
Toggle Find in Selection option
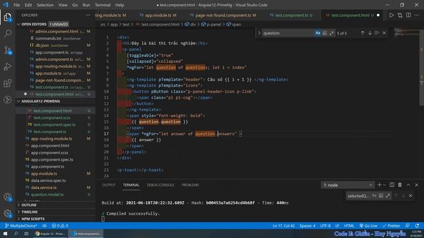(x=377, y=33)
